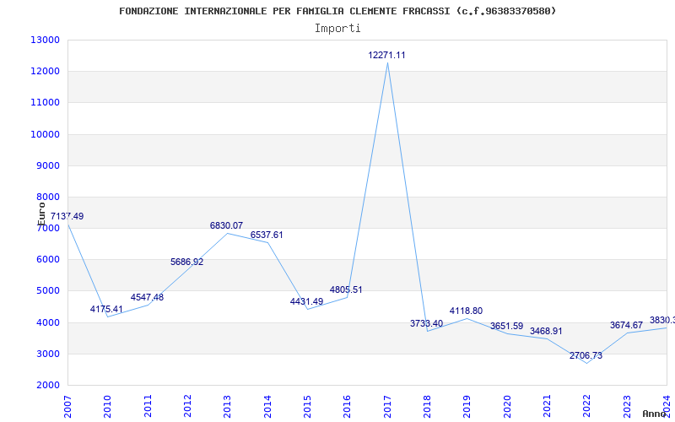Click the Euro y-axis label

(41, 214)
